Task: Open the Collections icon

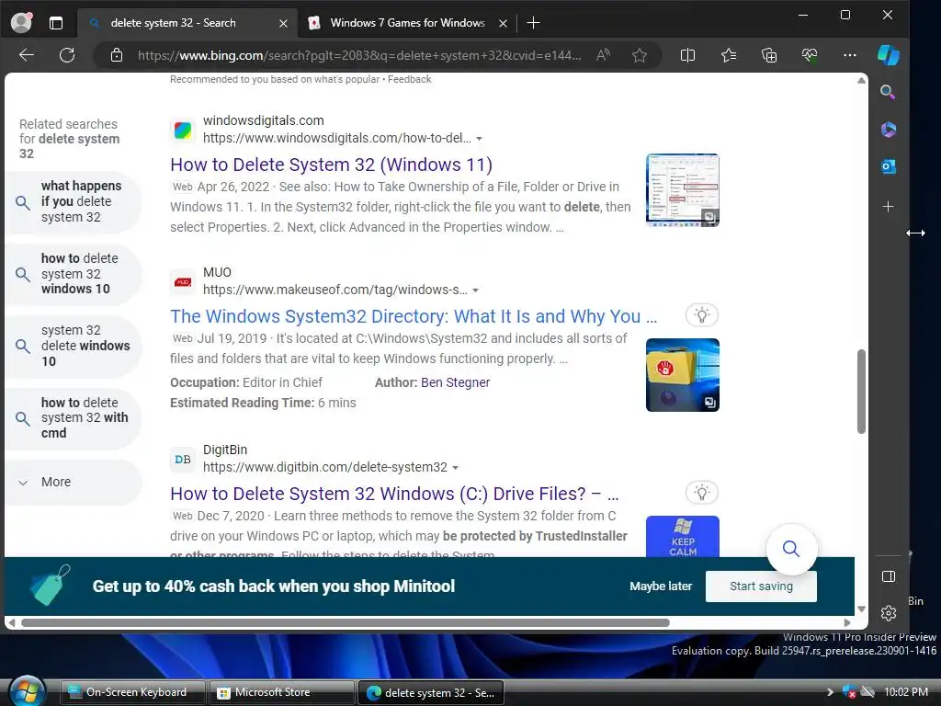Action: (769, 55)
